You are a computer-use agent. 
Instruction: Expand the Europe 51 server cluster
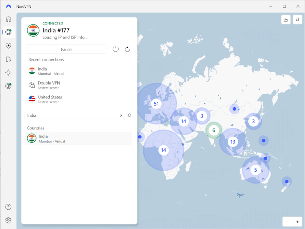pos(156,104)
